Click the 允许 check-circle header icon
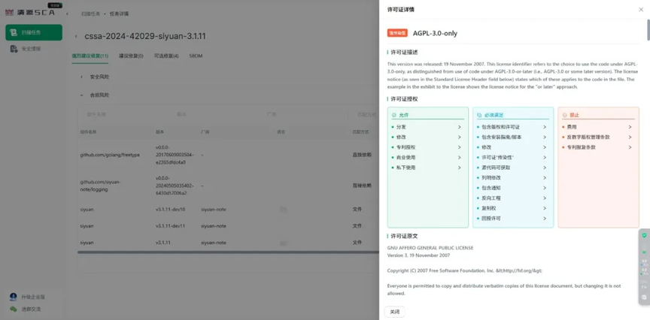650x320 pixels. (393, 115)
